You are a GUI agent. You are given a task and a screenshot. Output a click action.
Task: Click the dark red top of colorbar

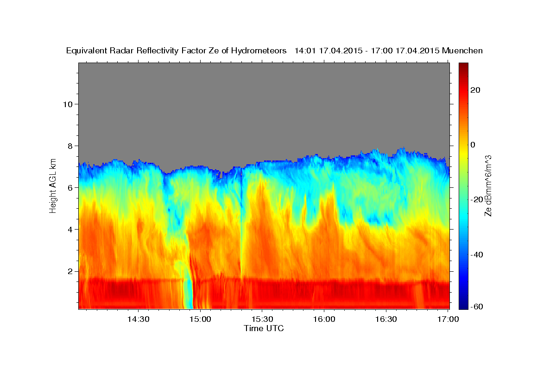[463, 67]
